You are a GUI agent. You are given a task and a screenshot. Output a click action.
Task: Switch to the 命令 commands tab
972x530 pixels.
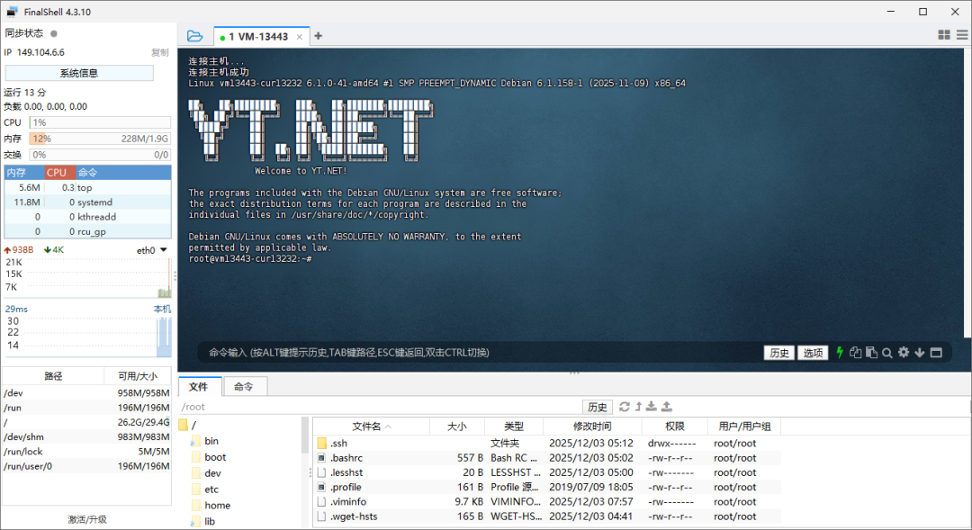[244, 386]
